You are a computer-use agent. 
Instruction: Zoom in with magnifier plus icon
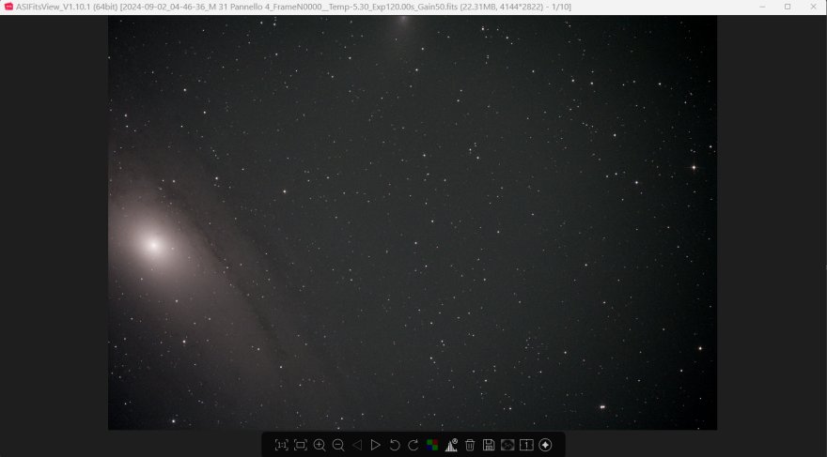(320, 445)
